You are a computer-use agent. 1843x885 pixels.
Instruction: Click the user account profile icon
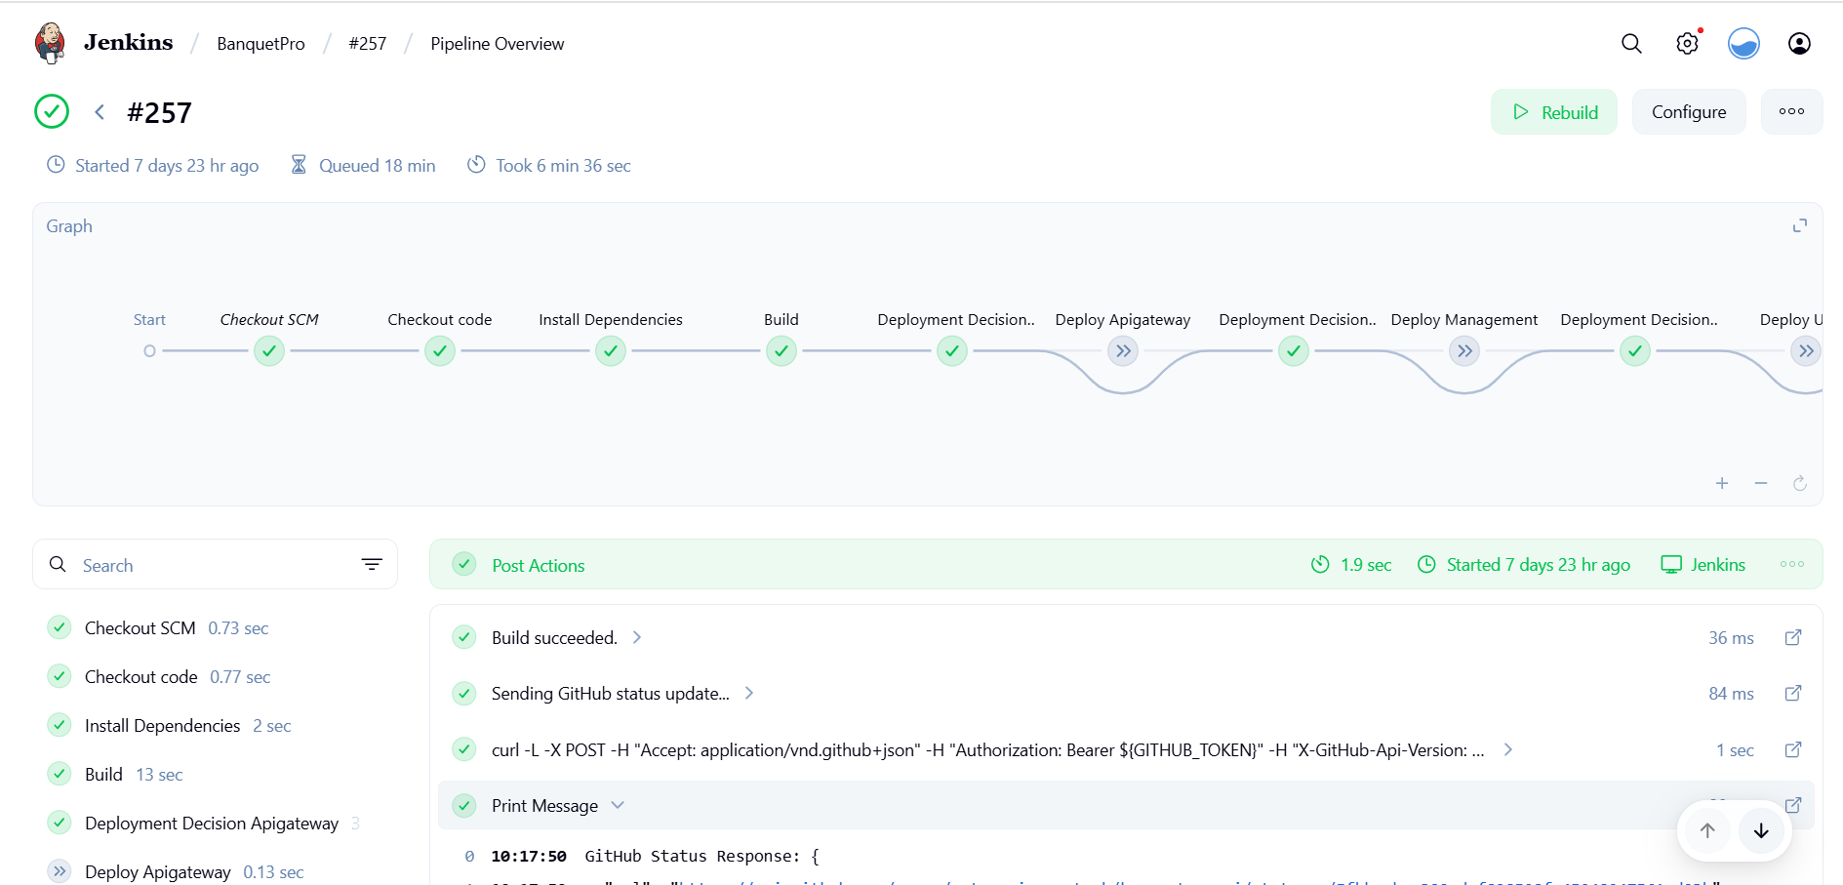click(x=1799, y=44)
